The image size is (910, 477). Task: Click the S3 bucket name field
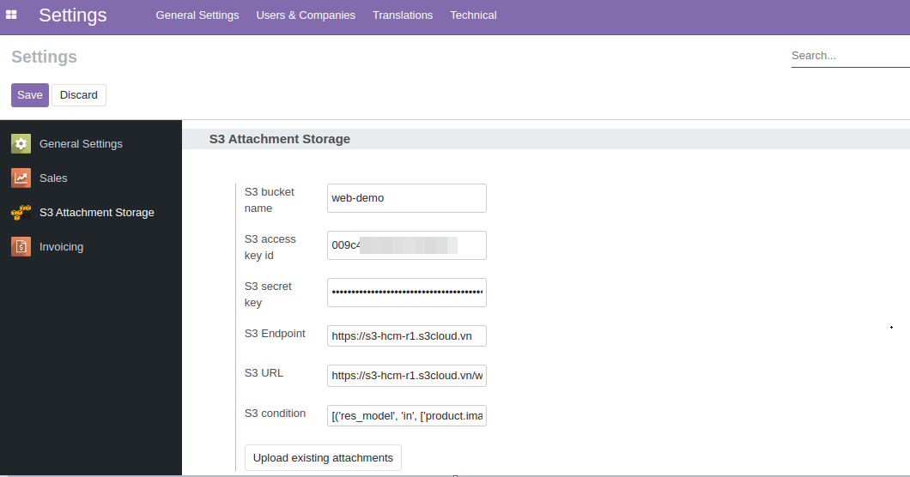[x=406, y=198]
